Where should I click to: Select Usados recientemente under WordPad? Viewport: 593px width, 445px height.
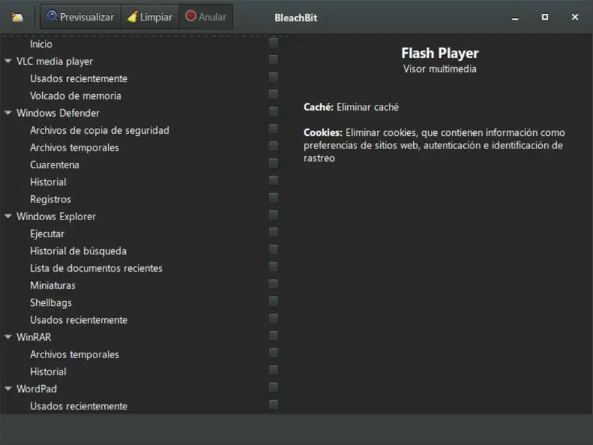coord(78,406)
